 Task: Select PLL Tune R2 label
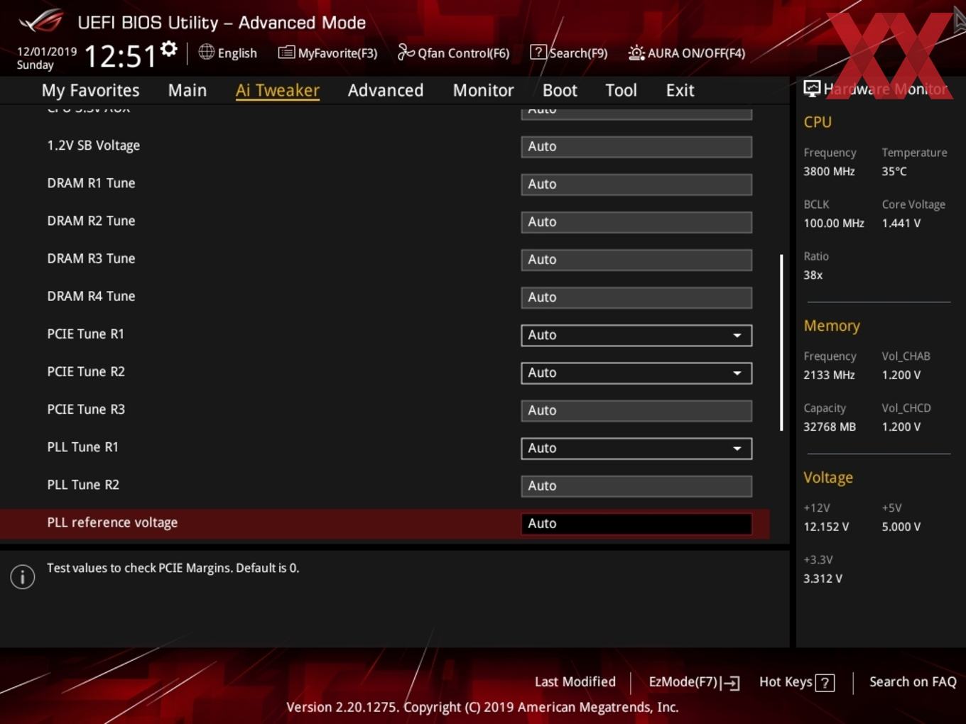tap(83, 484)
